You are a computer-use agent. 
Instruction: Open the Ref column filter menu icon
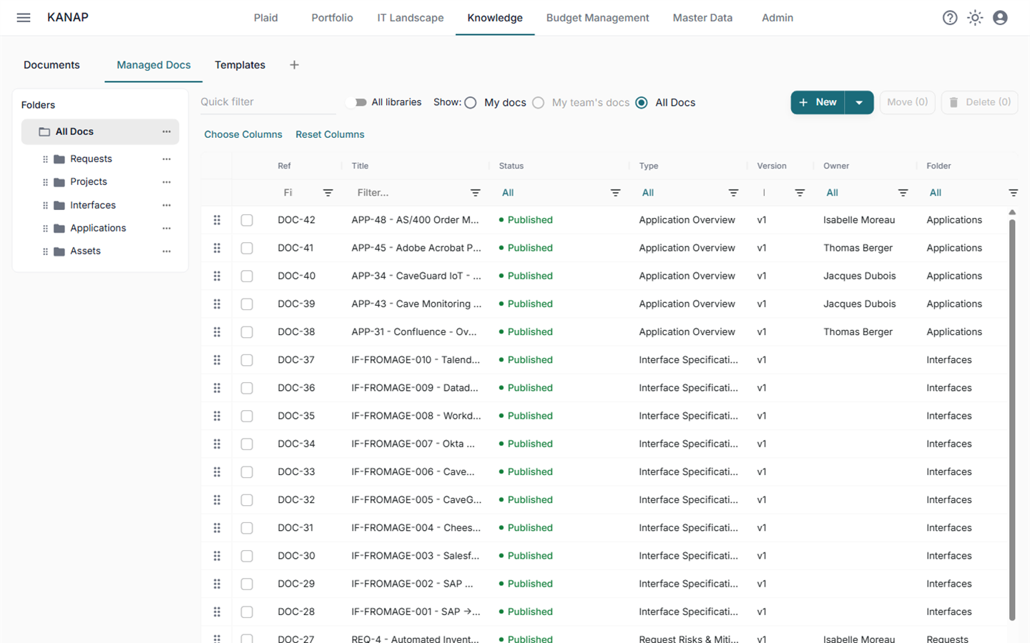point(328,193)
